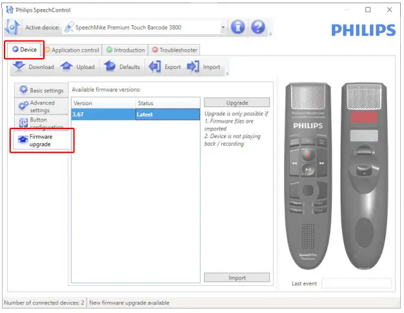This screenshot has width=404, height=313.
Task: Expand the Active device dropdown arrow
Action: 223,27
